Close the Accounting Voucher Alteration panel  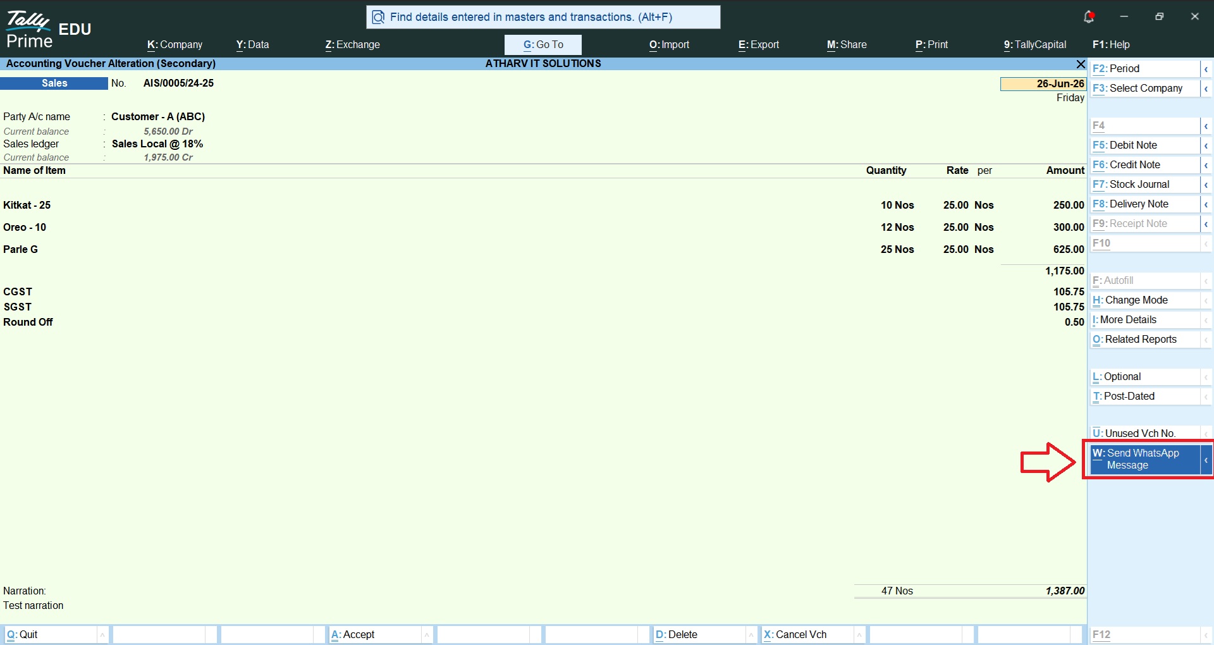click(1081, 64)
